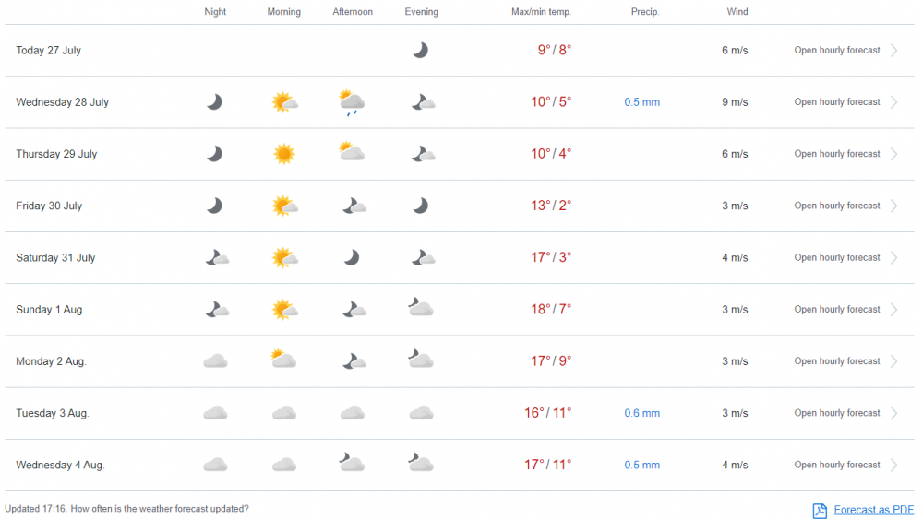Open hourly forecast for Wednesday 4 Aug.
The height and width of the screenshot is (519, 923).
837,465
